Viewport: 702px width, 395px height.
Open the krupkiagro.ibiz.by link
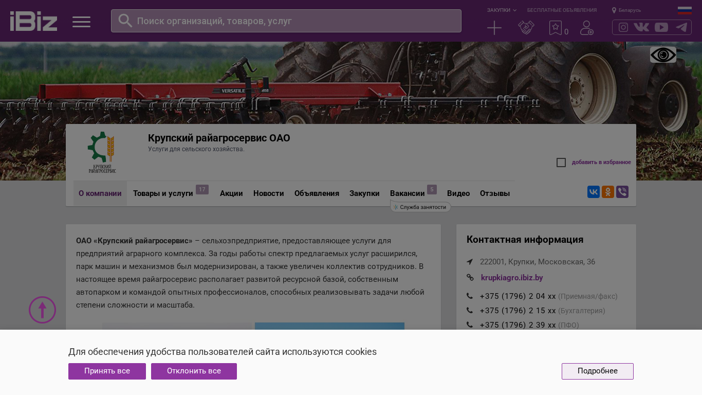tap(512, 278)
